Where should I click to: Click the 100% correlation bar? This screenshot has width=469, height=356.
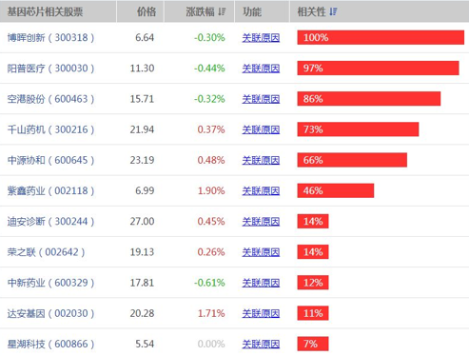[381, 37]
